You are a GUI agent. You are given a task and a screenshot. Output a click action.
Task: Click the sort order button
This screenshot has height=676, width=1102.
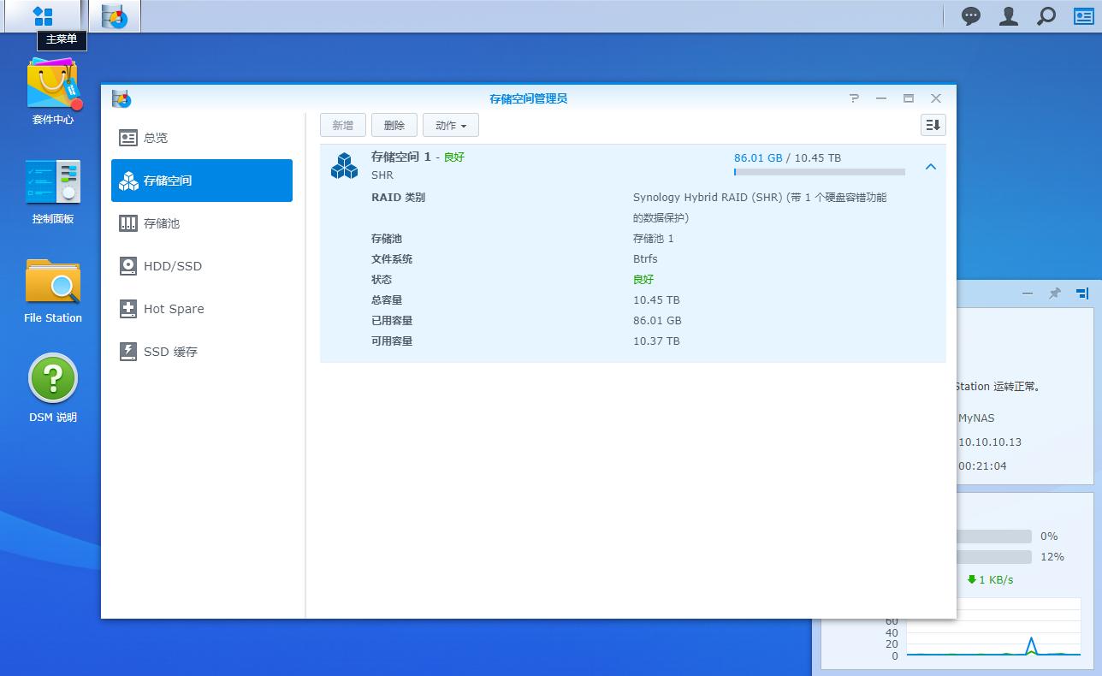click(x=933, y=125)
